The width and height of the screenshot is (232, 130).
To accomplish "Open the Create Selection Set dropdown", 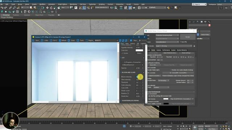I will (x=102, y=7).
